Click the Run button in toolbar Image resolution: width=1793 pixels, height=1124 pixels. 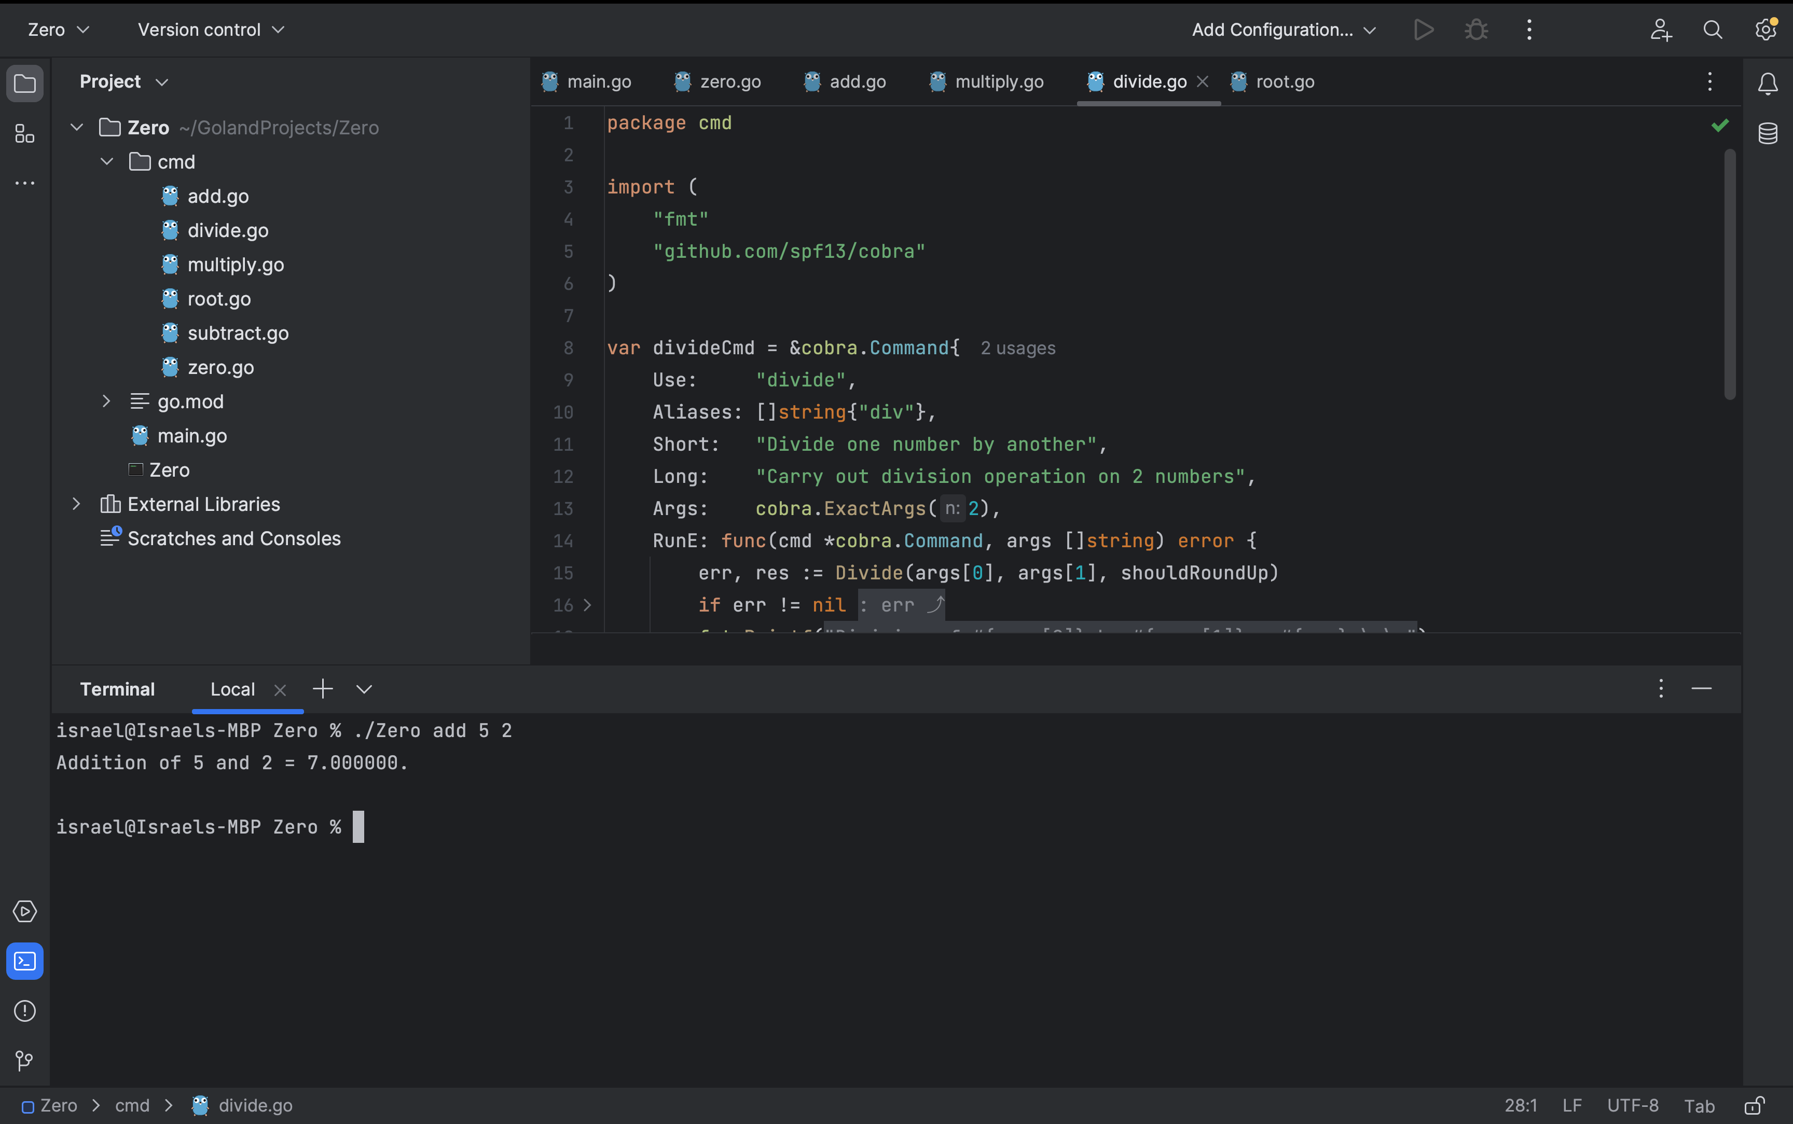tap(1423, 30)
